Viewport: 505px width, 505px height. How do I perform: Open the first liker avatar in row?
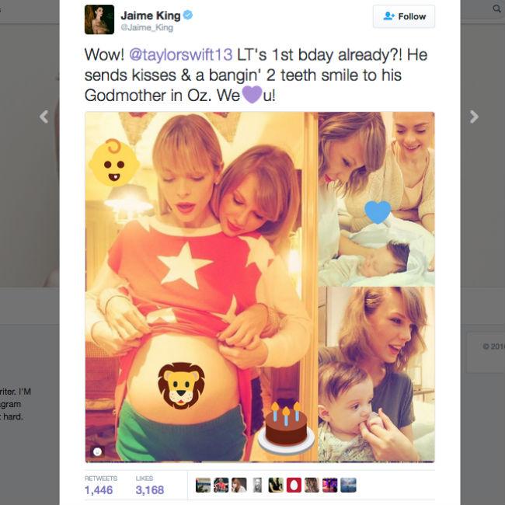tap(203, 485)
